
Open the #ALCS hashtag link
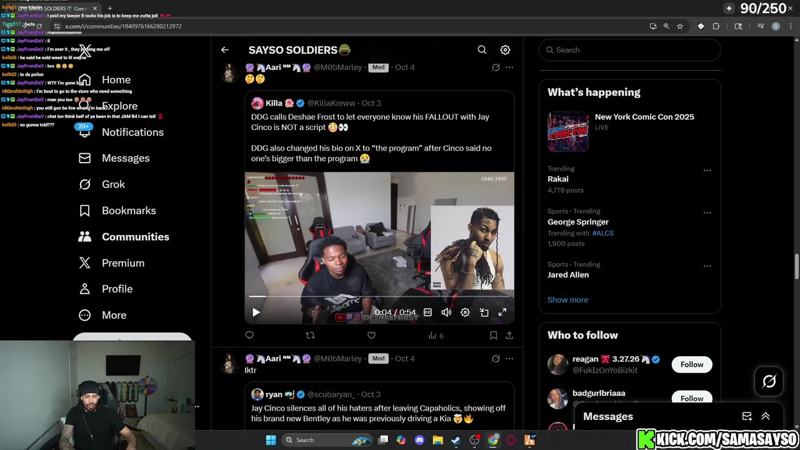(602, 233)
